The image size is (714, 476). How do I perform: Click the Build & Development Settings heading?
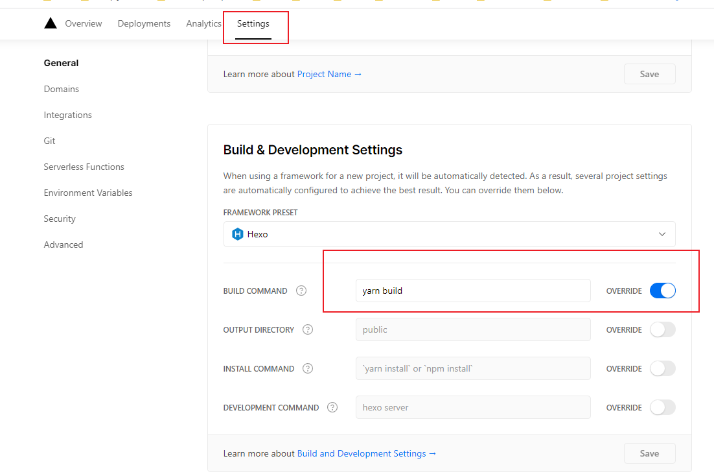(x=313, y=150)
